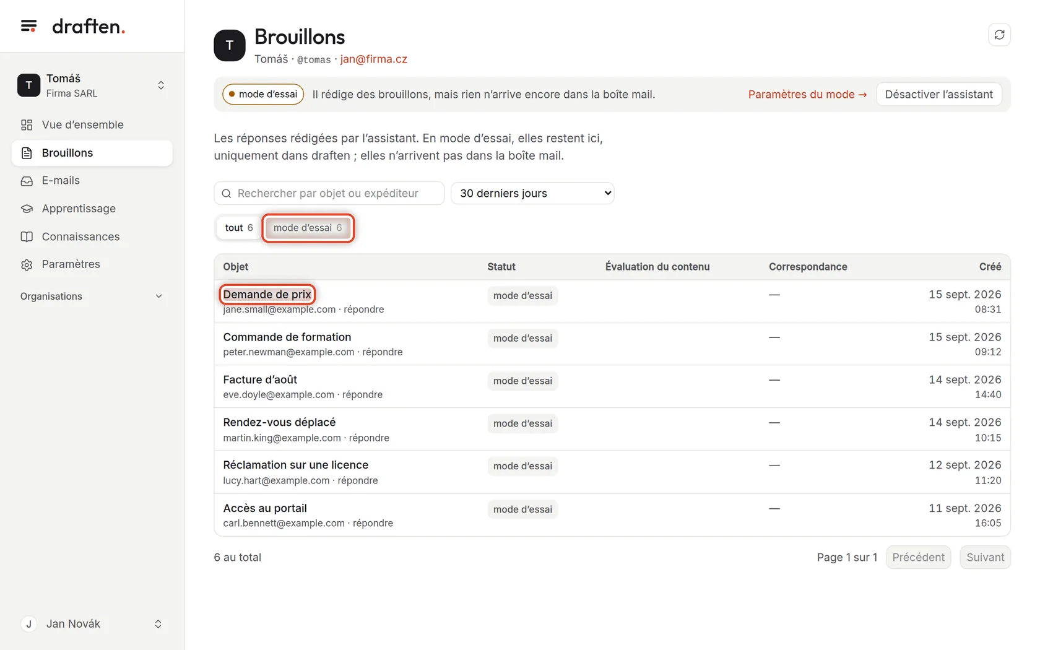Go to Vue d'ensemble

click(92, 125)
